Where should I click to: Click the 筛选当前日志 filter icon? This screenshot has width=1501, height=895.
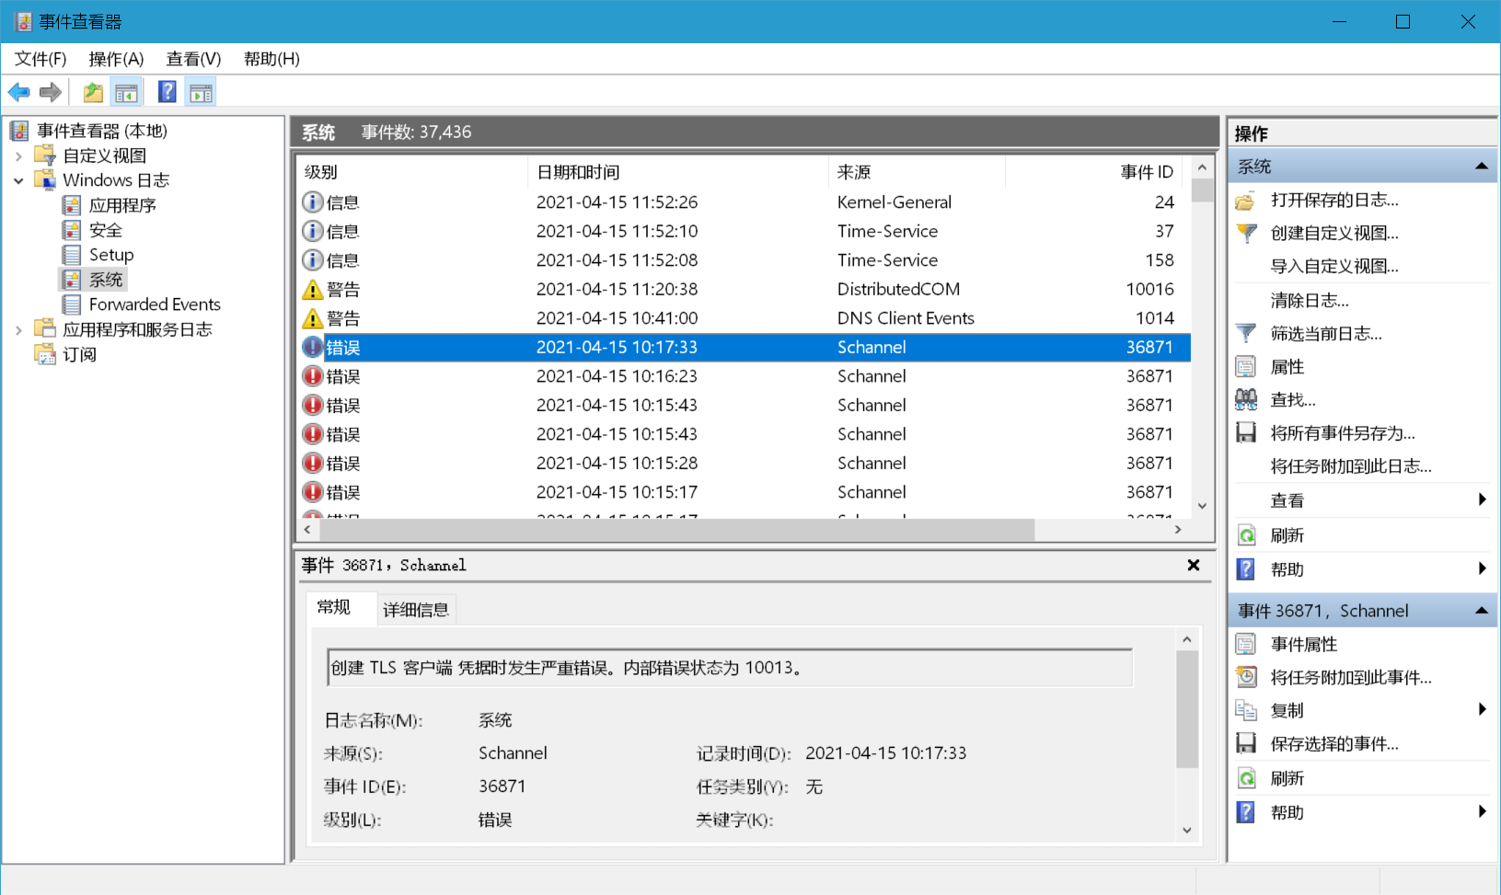click(x=1245, y=332)
